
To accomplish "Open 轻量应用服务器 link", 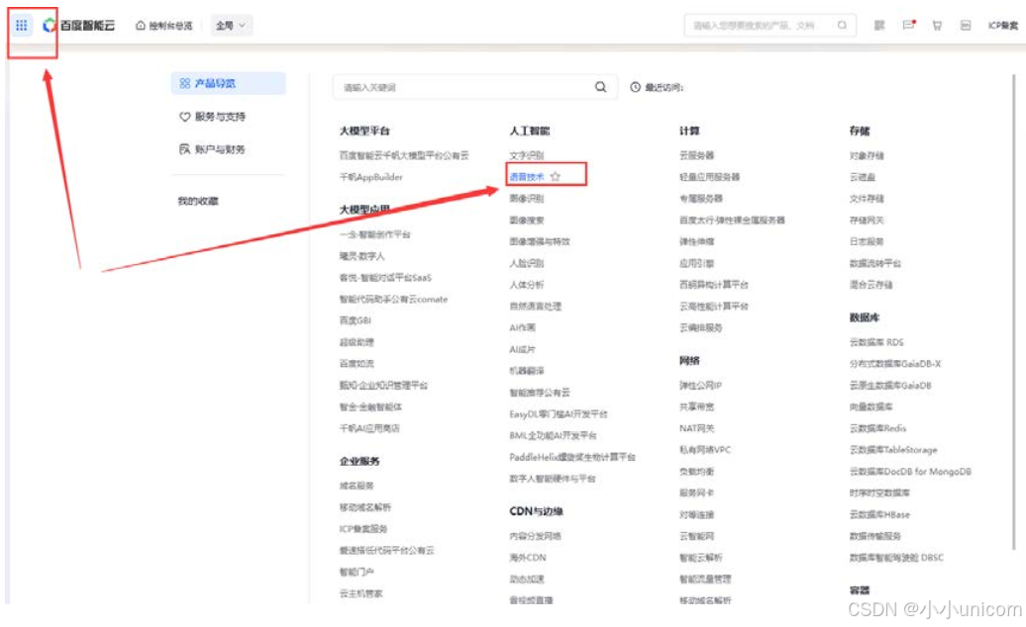I will tap(709, 177).
